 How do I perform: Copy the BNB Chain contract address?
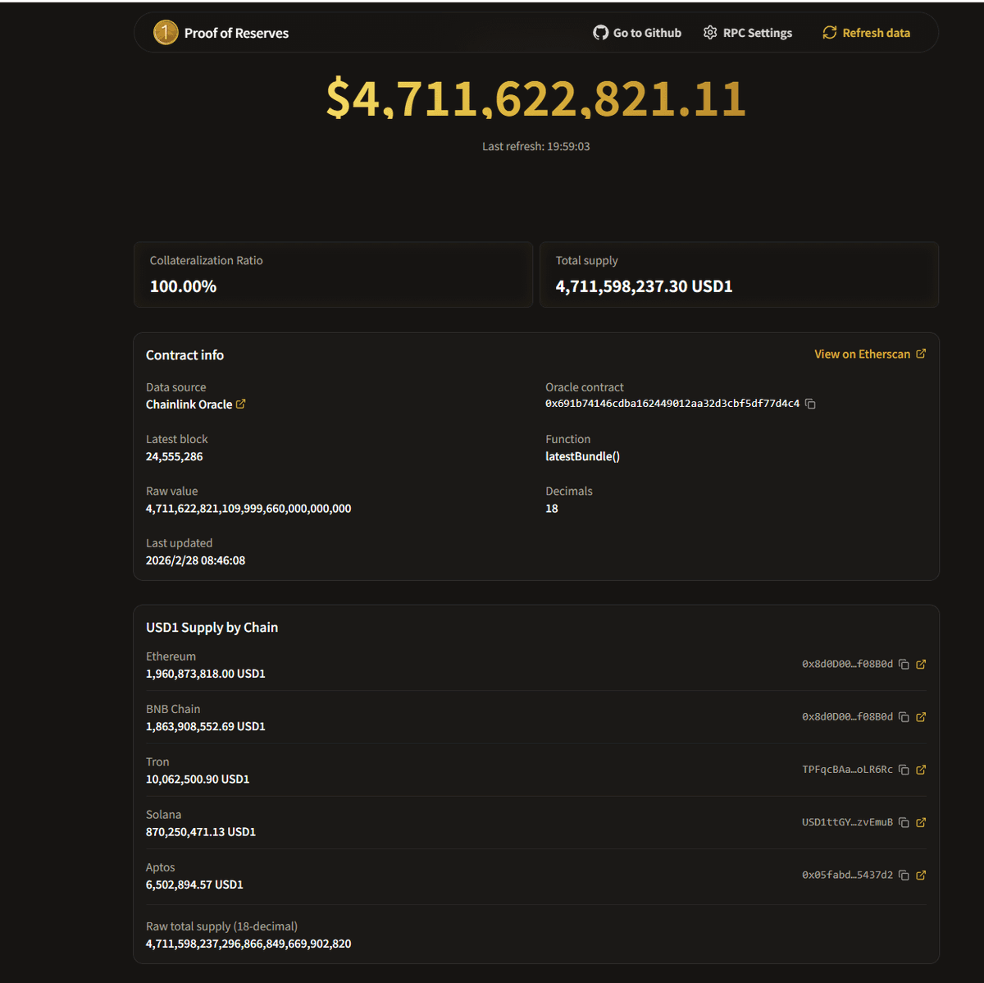coord(904,717)
